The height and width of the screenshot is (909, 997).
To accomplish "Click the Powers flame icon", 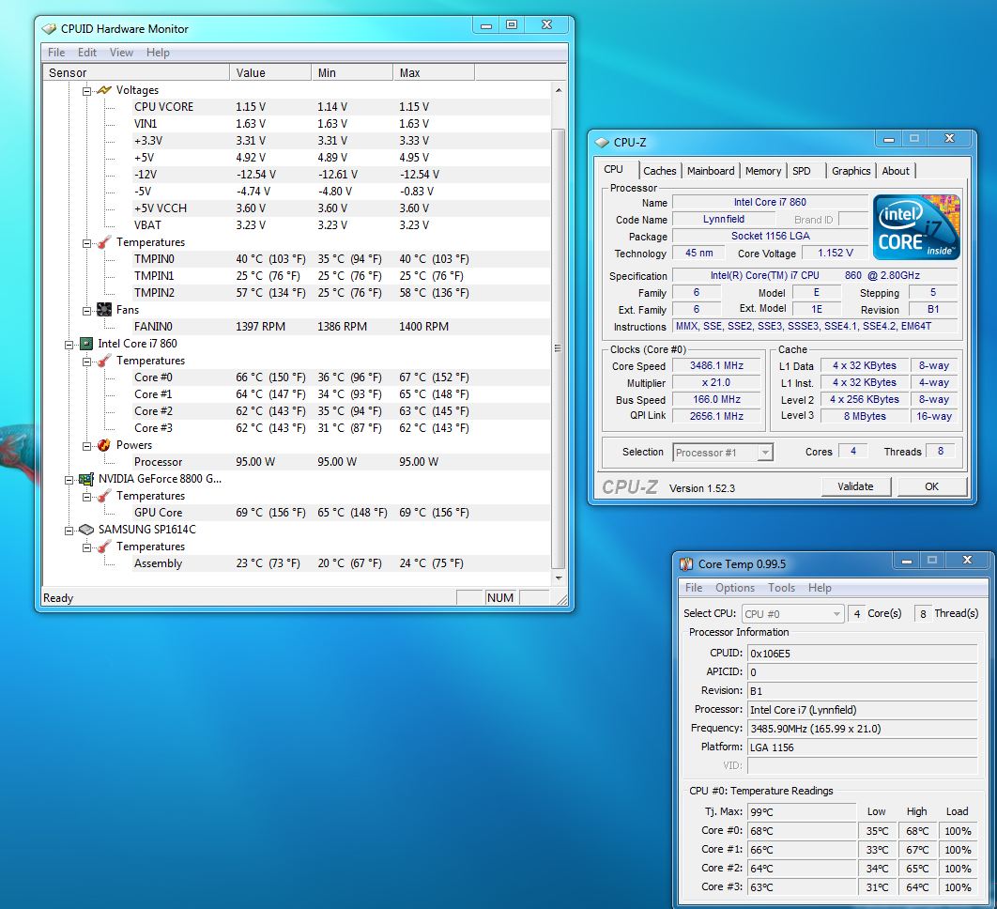I will click(103, 445).
